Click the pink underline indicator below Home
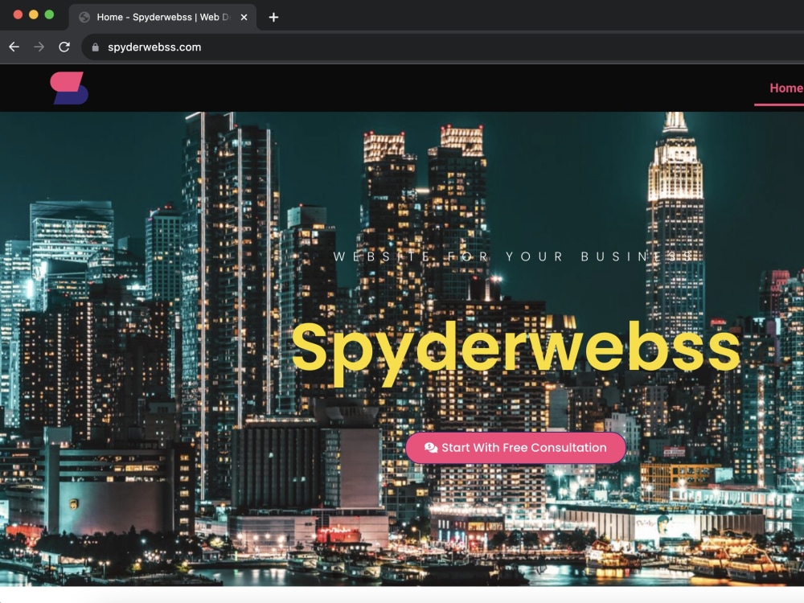The height and width of the screenshot is (603, 804). (x=778, y=105)
